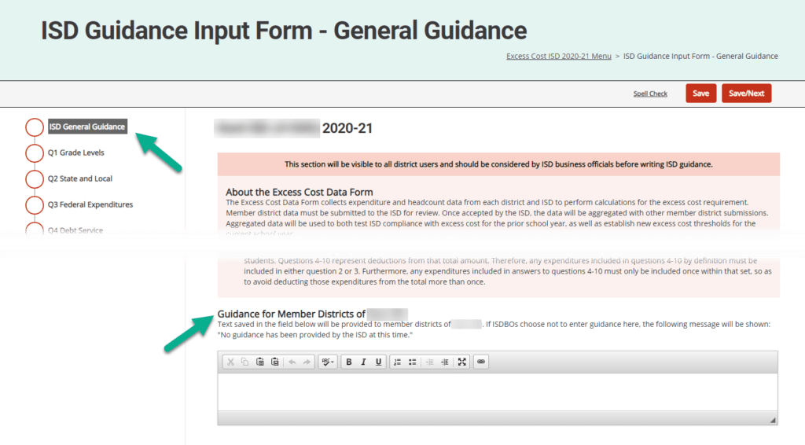Click the Bold formatting icon
The image size is (805, 445).
pyautogui.click(x=348, y=362)
